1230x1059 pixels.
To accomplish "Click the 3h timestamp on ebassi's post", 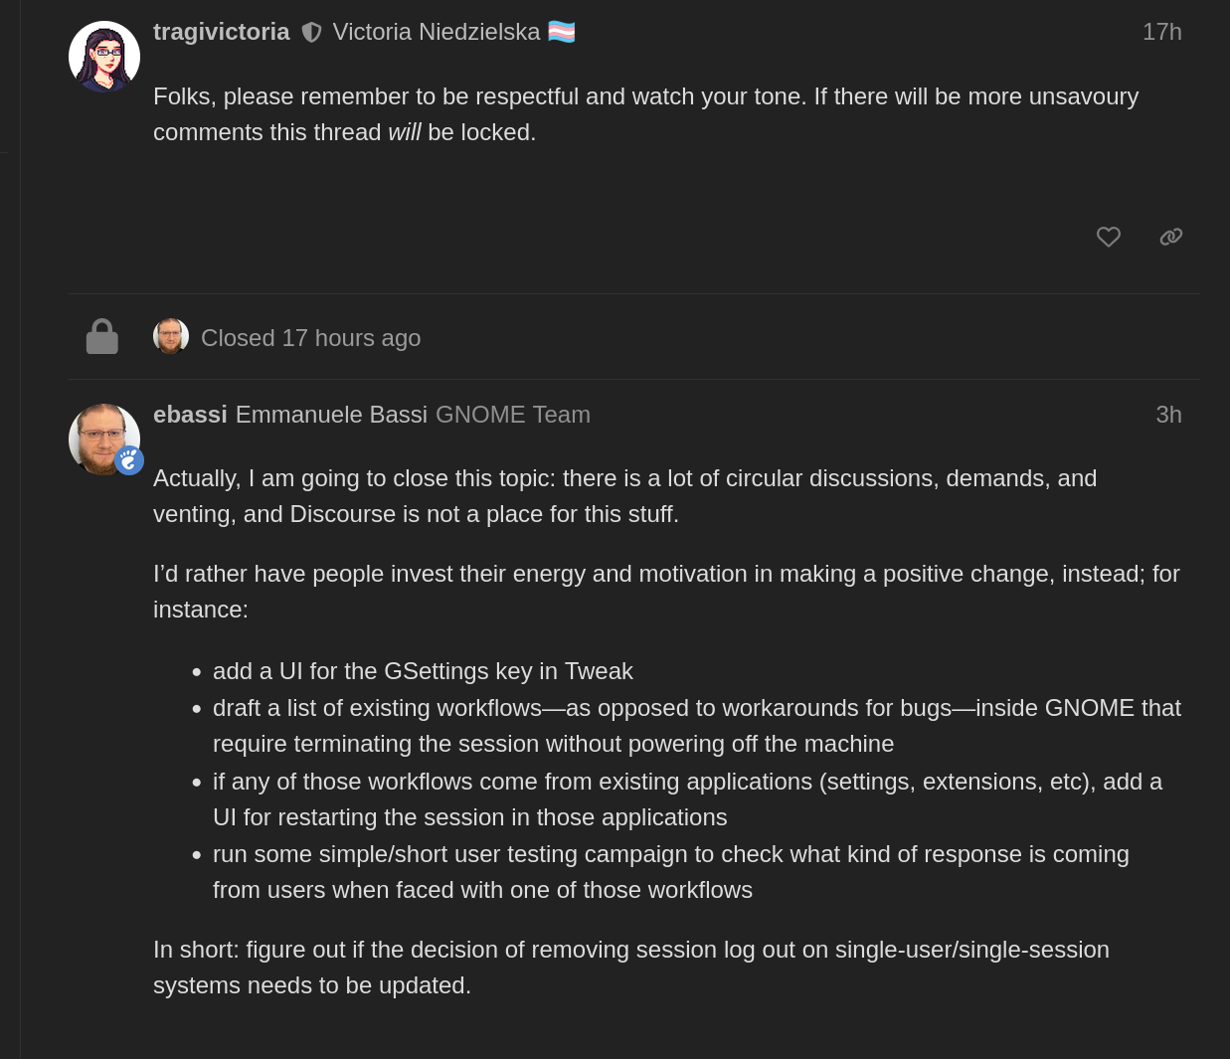I will [1169, 415].
